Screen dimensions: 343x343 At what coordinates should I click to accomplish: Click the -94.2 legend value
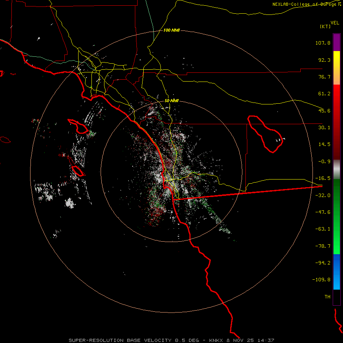point(323,263)
